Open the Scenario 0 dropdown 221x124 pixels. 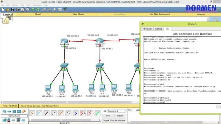coord(117,111)
